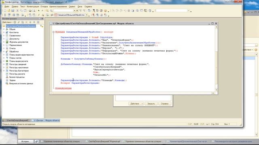This screenshot has height=145, width=259.
Task: Click Edit pencil icon in Конфигурация panel
Action: tap(19, 22)
